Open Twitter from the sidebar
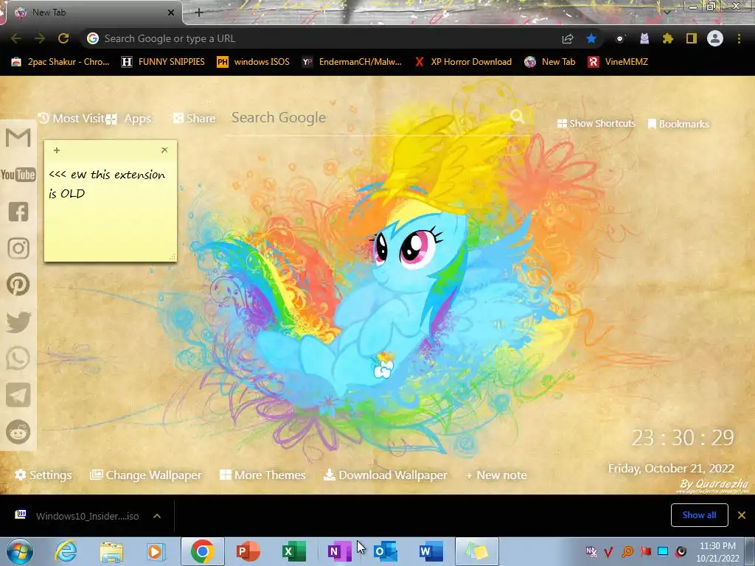Viewport: 755px width, 566px height. (x=18, y=322)
